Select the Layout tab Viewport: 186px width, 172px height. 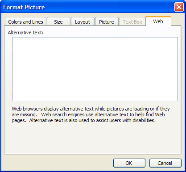click(83, 22)
